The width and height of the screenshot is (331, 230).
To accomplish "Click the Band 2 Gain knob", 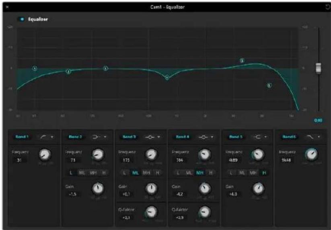I will pyautogui.click(x=98, y=189).
